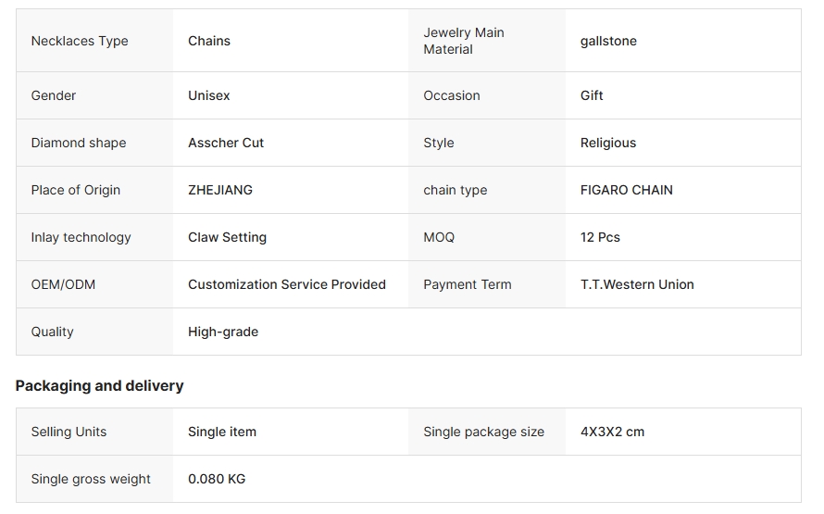Click the "Jewelry Main Material" label

(x=464, y=41)
